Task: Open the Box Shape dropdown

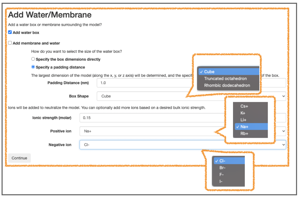Action: (191, 96)
